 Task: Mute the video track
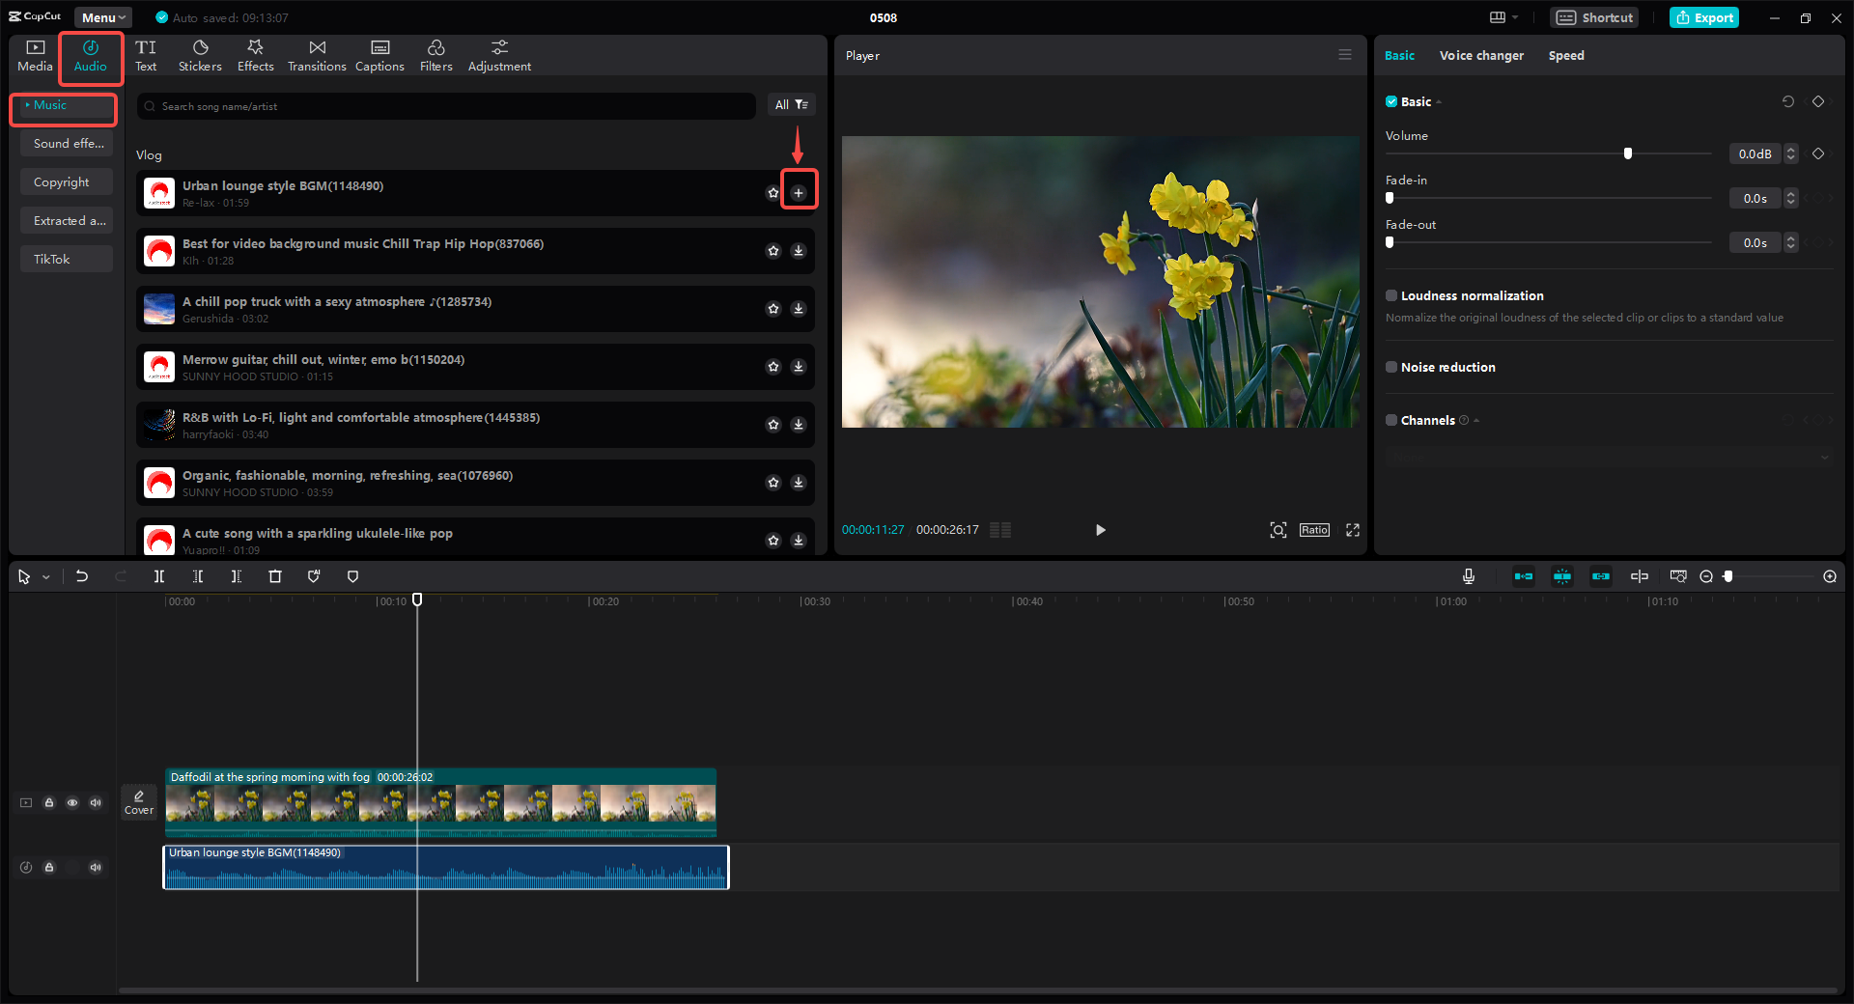(x=96, y=802)
